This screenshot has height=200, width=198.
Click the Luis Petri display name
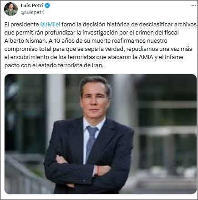coord(32,5)
